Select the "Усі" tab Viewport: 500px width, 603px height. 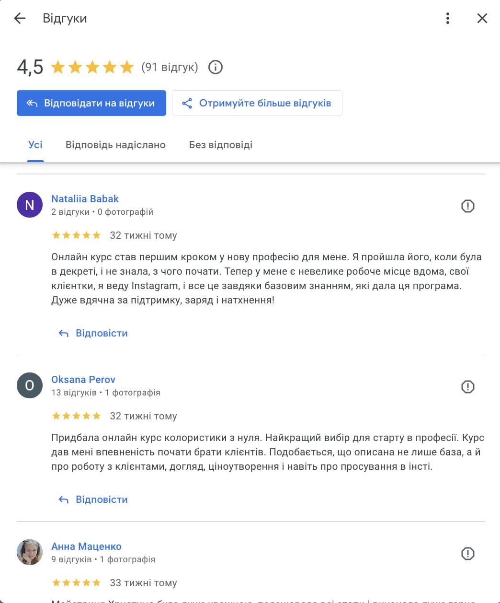pos(35,145)
